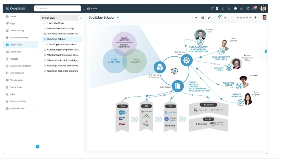Click the shopping cart icon in header
This screenshot has width=282, height=159.
tap(212, 8)
